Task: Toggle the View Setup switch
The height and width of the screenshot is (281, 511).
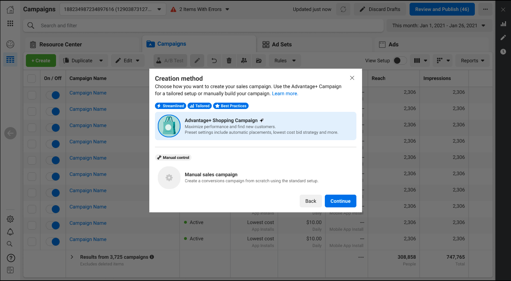Action: pyautogui.click(x=400, y=61)
